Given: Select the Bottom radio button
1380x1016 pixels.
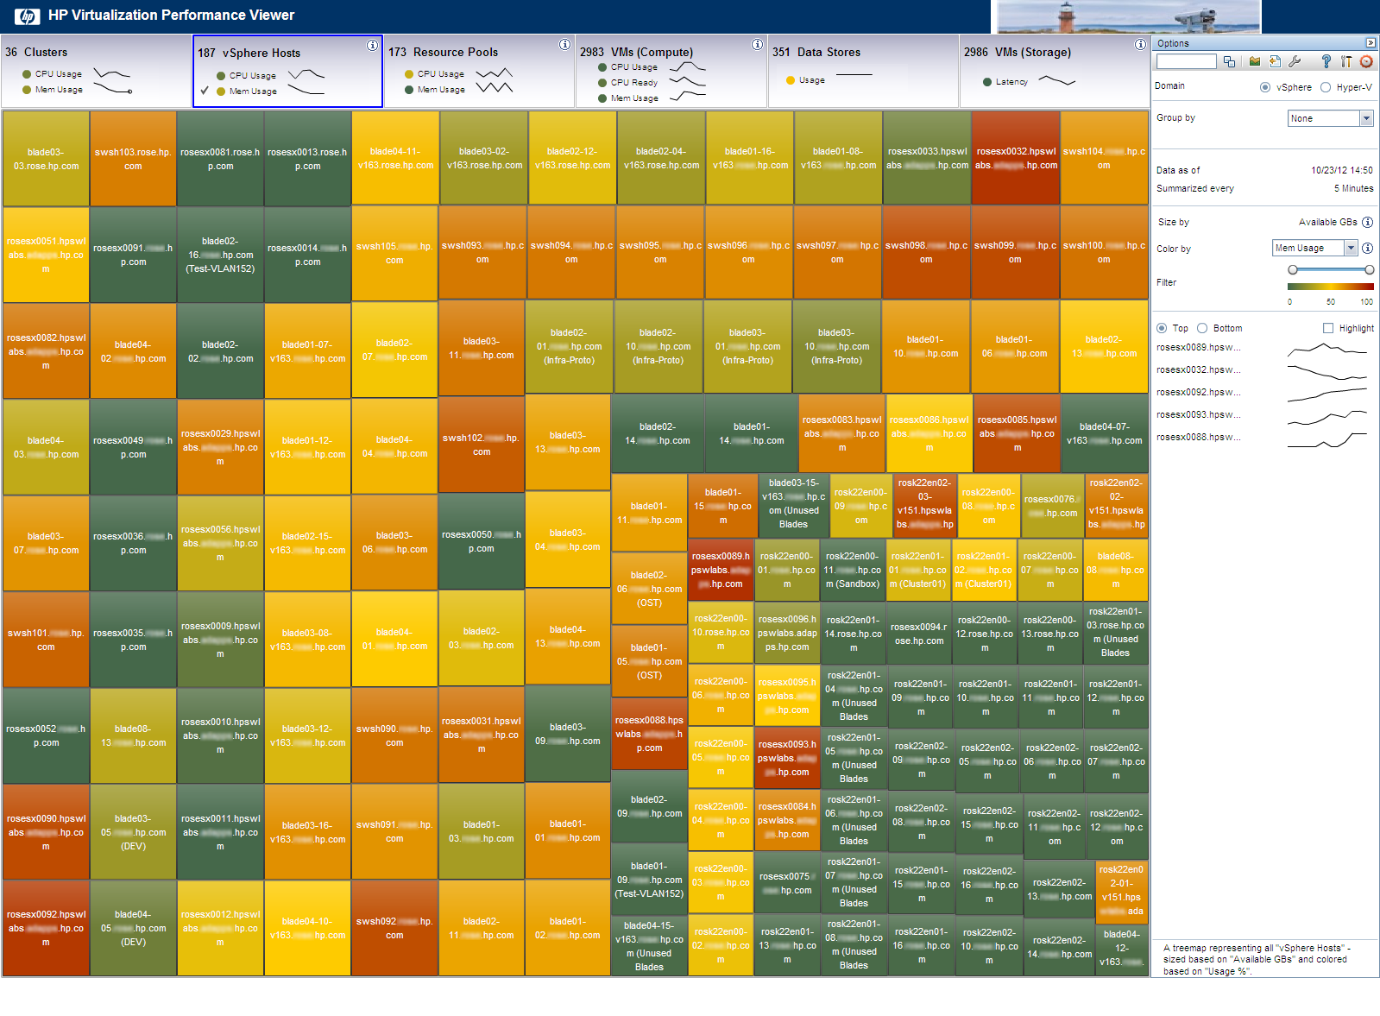Looking at the screenshot, I should point(1202,328).
